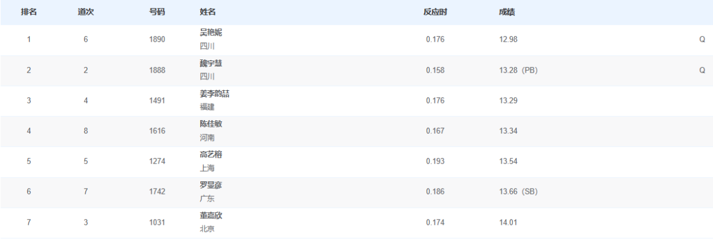713x242 pixels.
Task: Click the 姓名 column header
Action: tap(208, 12)
